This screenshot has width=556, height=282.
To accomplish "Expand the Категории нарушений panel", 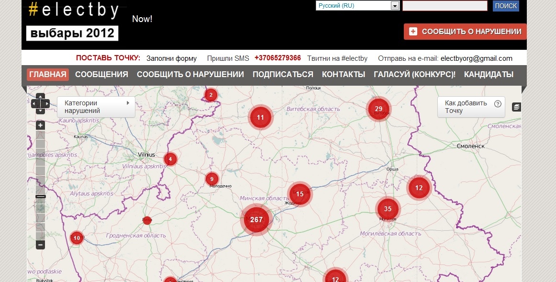I will tap(96, 107).
